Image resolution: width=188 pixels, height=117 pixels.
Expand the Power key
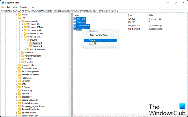click(x=17, y=15)
